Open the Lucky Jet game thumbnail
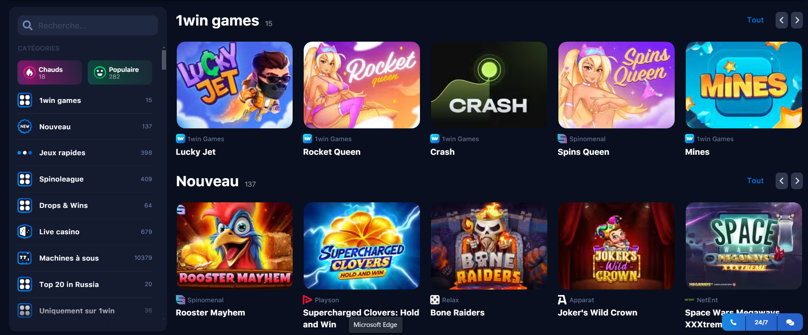Screen dimensions: 808x335 235,85
